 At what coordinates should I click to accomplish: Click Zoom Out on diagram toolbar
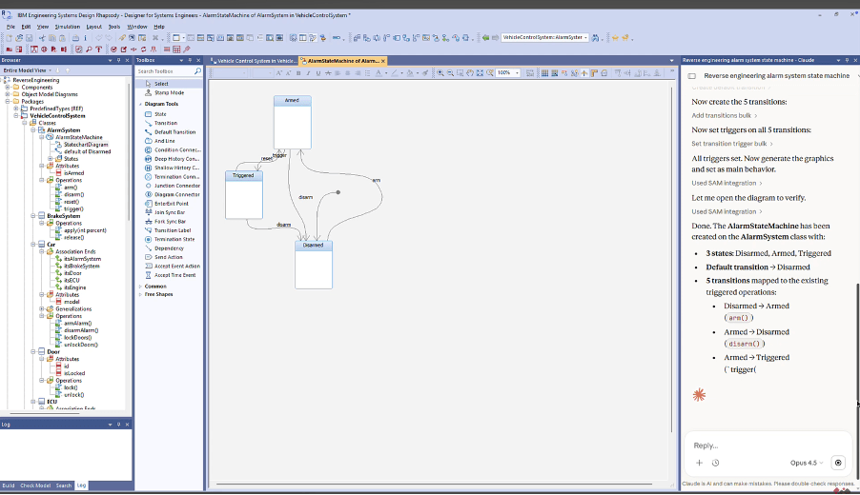(x=450, y=73)
